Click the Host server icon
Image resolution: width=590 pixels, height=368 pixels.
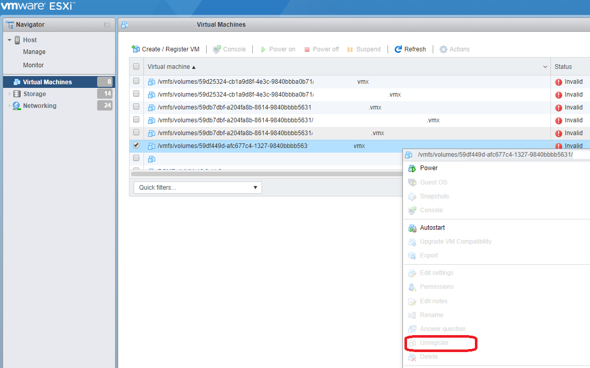click(x=17, y=40)
